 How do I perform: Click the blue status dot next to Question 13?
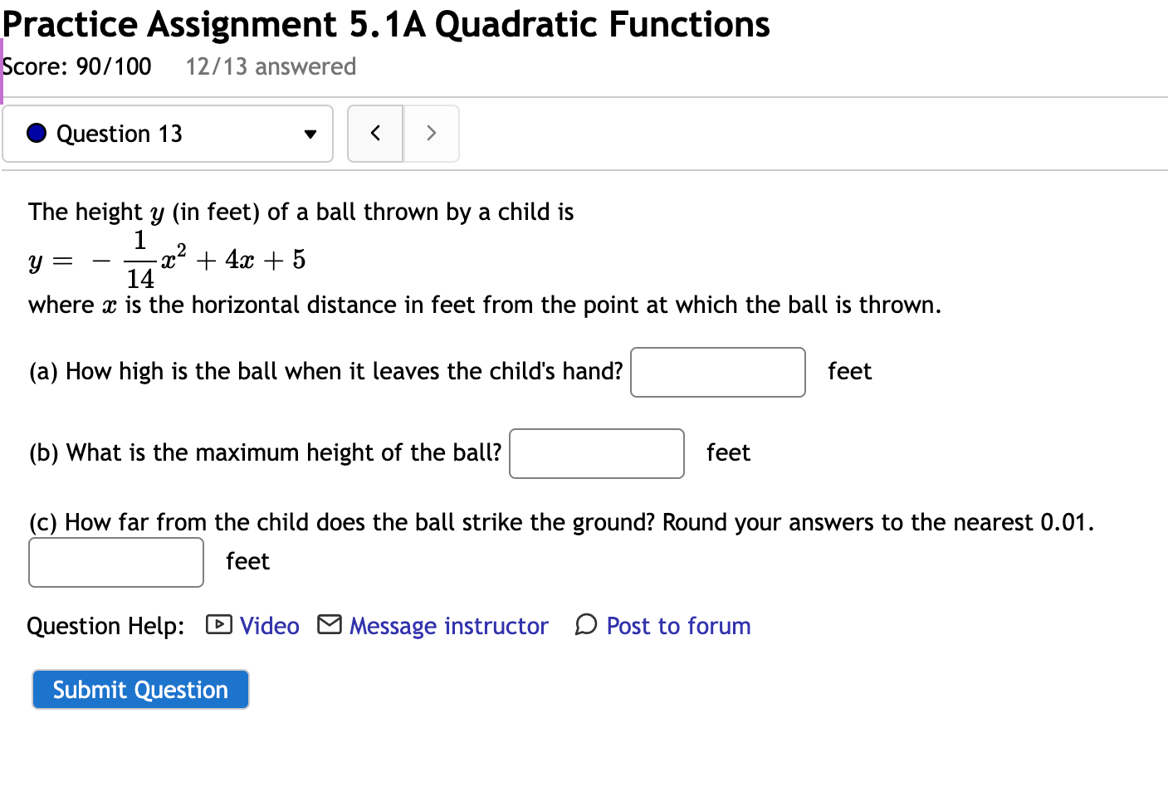pos(35,133)
